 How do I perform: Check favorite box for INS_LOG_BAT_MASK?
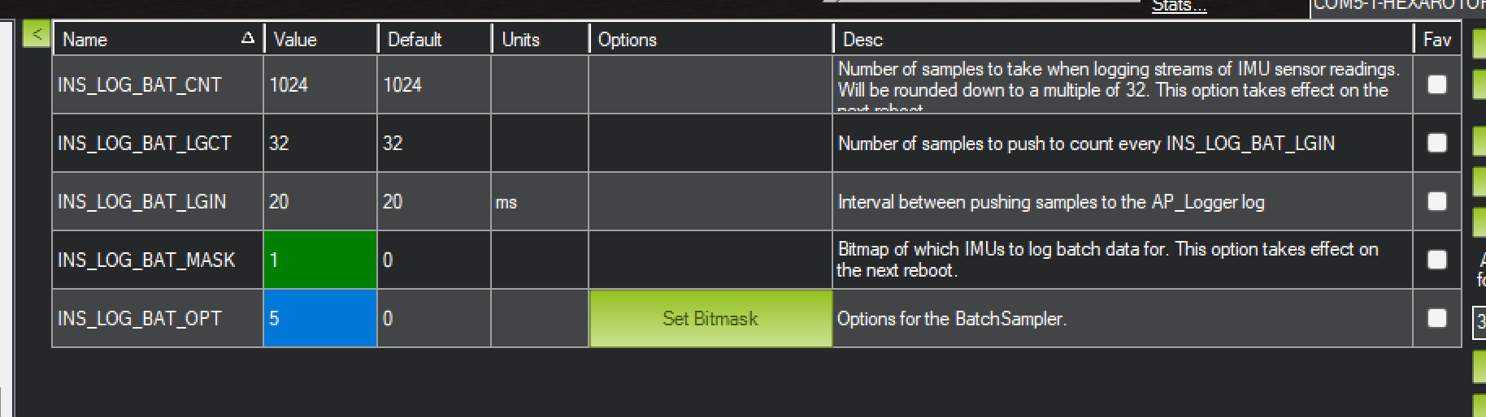pyautogui.click(x=1437, y=260)
